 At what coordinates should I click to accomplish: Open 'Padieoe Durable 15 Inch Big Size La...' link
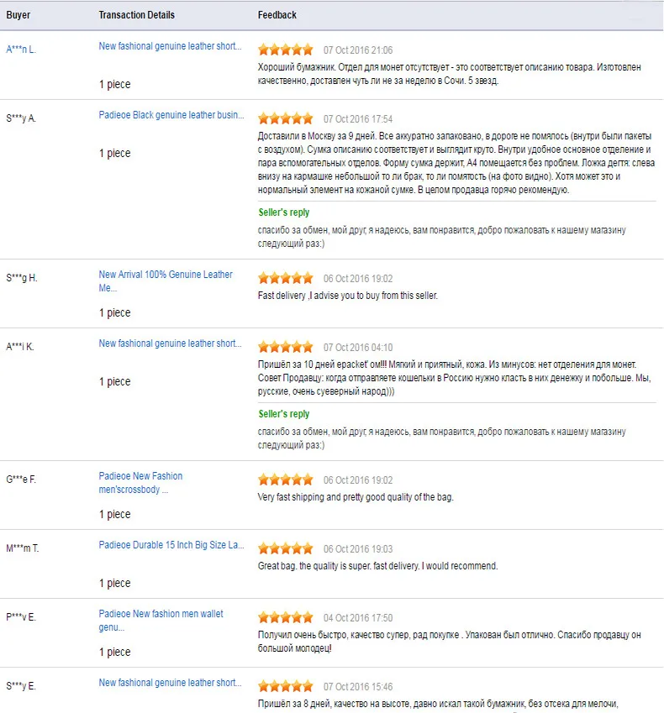pyautogui.click(x=171, y=545)
